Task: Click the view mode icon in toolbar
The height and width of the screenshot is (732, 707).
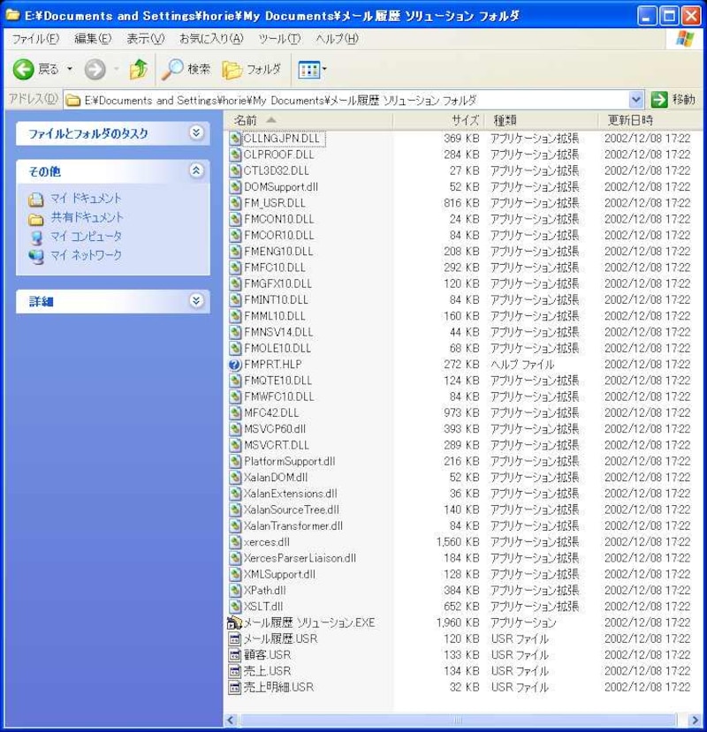Action: pos(309,70)
